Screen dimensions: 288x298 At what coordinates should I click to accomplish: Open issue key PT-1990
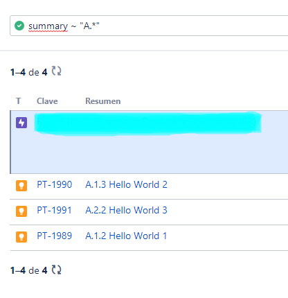click(x=55, y=184)
